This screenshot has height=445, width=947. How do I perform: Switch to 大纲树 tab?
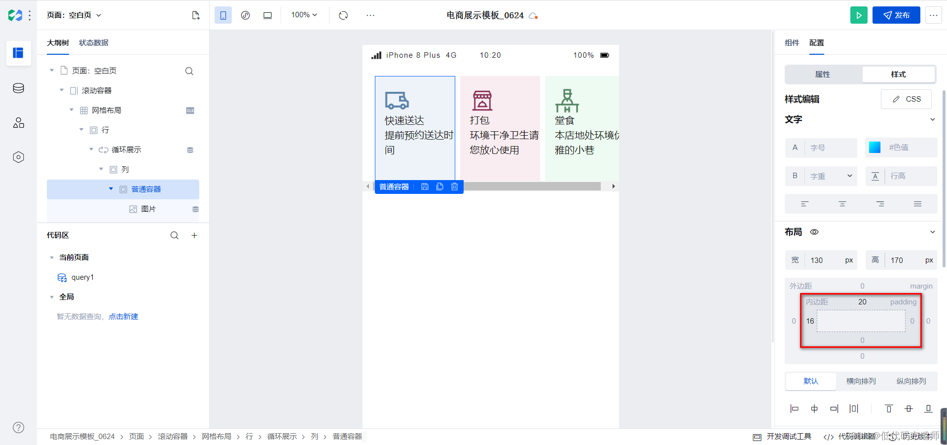click(x=58, y=43)
